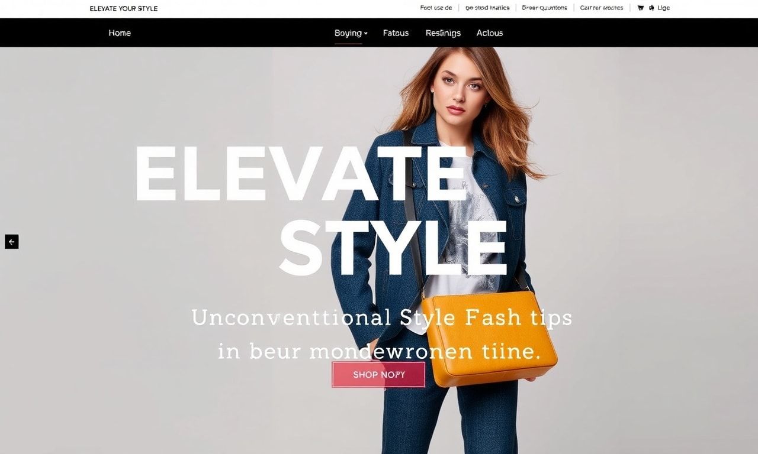758x454 pixels.
Task: Click the Boying menu label
Action: pyautogui.click(x=348, y=33)
